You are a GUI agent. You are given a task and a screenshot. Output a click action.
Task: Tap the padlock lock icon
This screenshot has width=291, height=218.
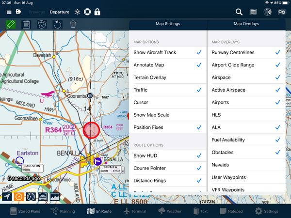(x=97, y=12)
